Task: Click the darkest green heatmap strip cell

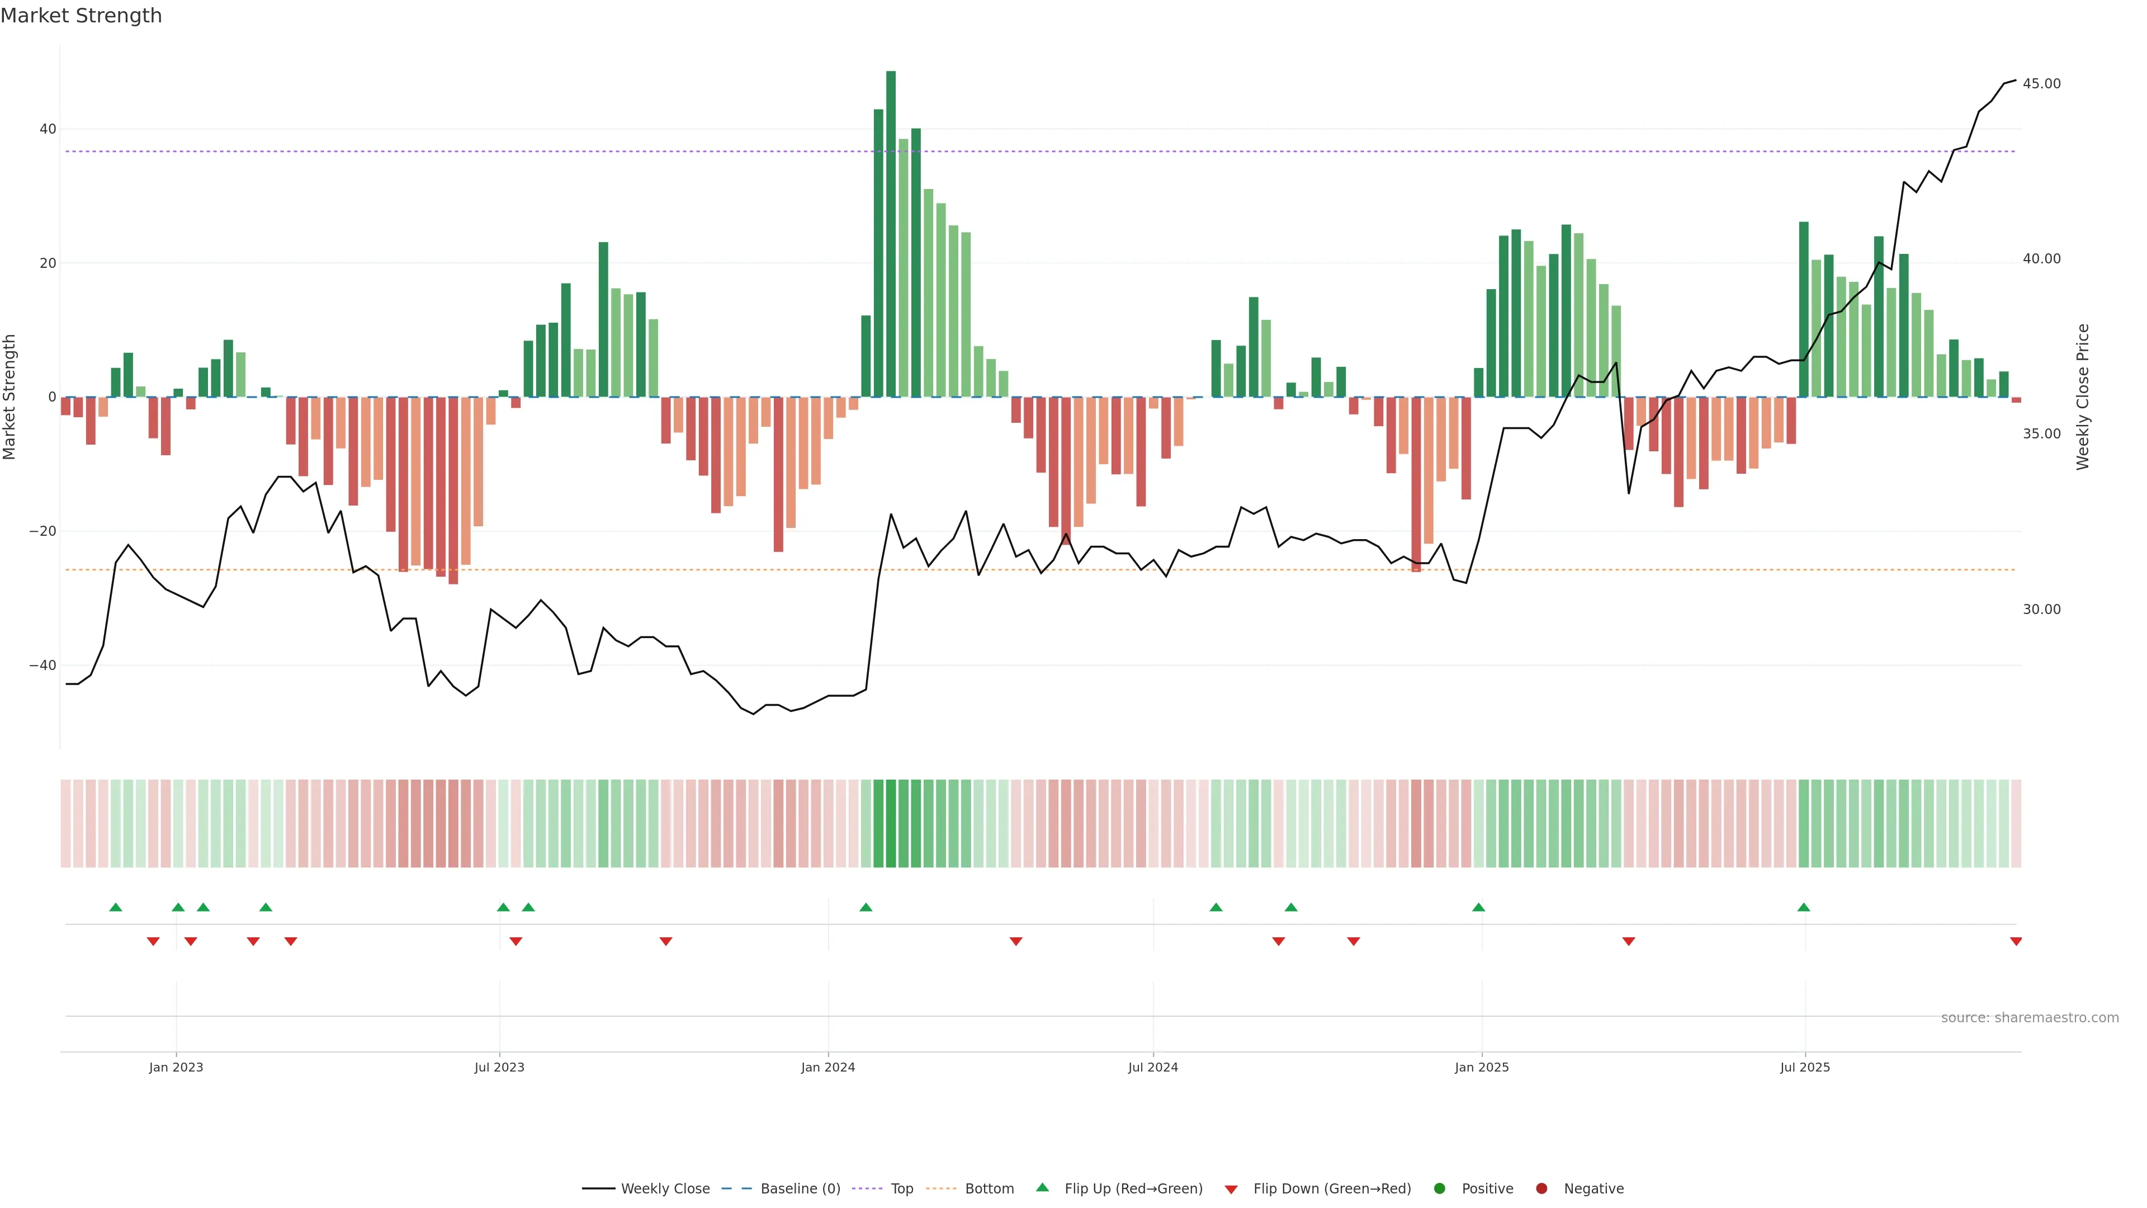Action: click(x=891, y=824)
